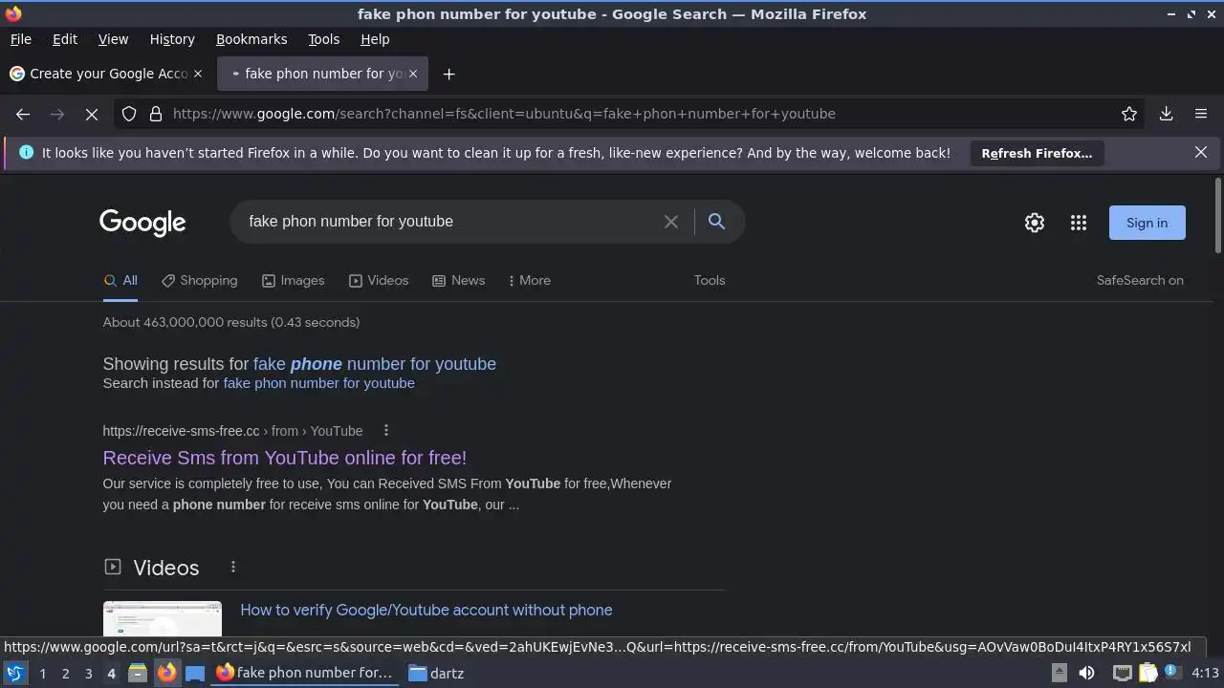Image resolution: width=1224 pixels, height=688 pixels.
Task: Click the show desktop taskbar icon
Action: (x=195, y=673)
